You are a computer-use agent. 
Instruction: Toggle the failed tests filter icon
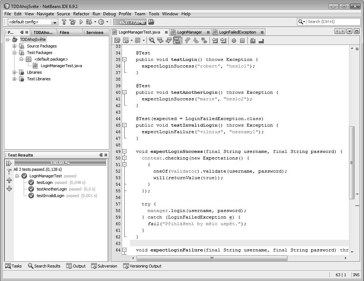(9, 172)
